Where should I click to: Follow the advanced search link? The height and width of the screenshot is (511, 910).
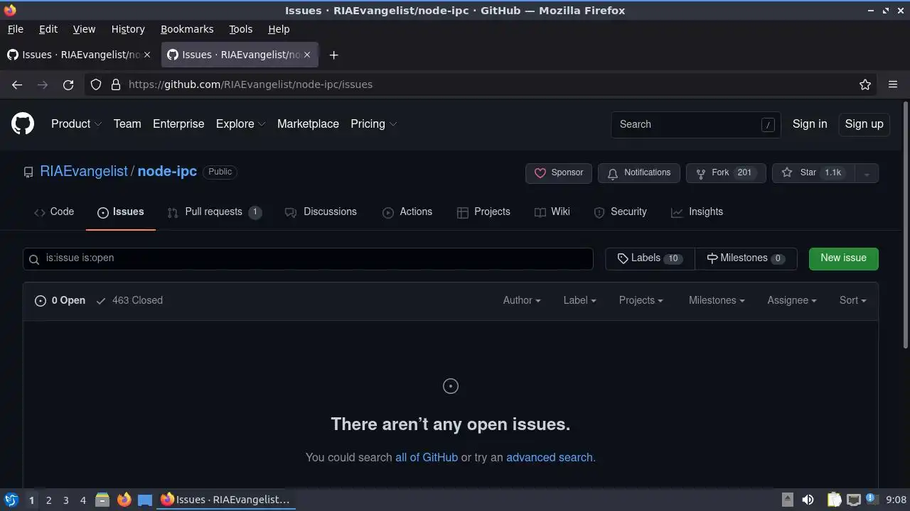point(550,457)
